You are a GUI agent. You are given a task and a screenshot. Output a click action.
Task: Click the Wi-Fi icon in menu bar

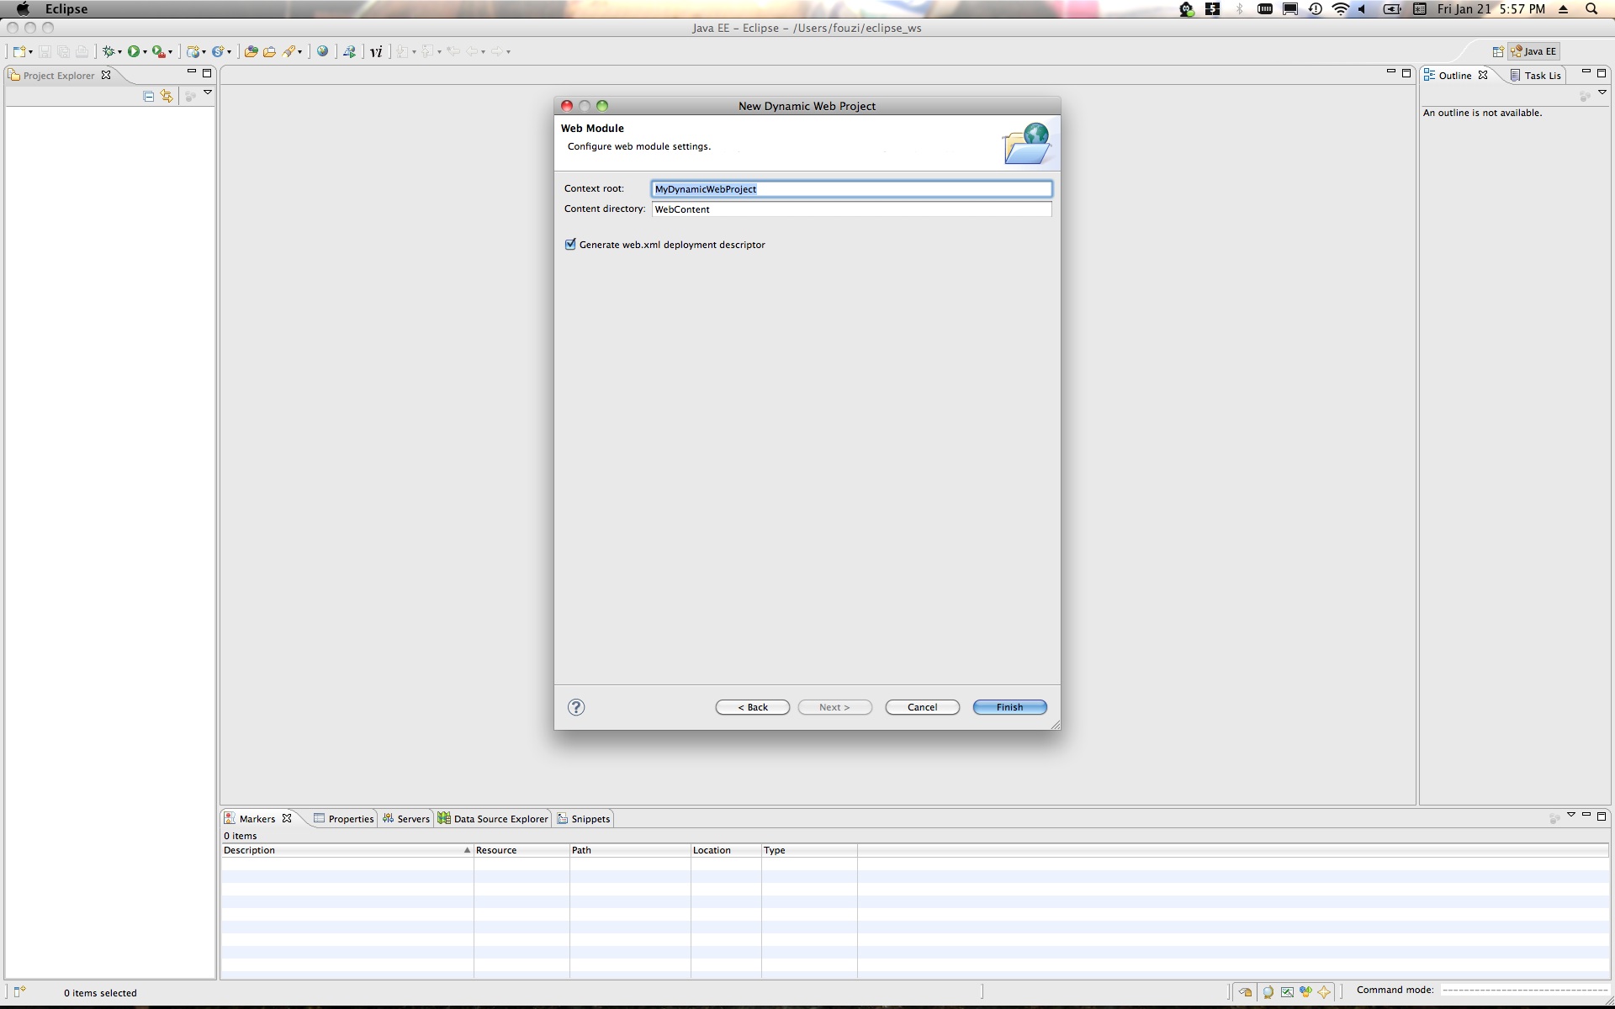1341,9
